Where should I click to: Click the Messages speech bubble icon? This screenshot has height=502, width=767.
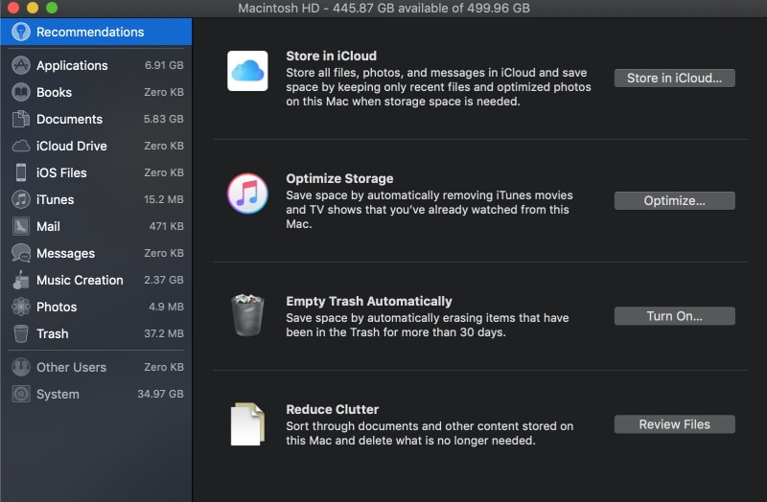pos(20,253)
